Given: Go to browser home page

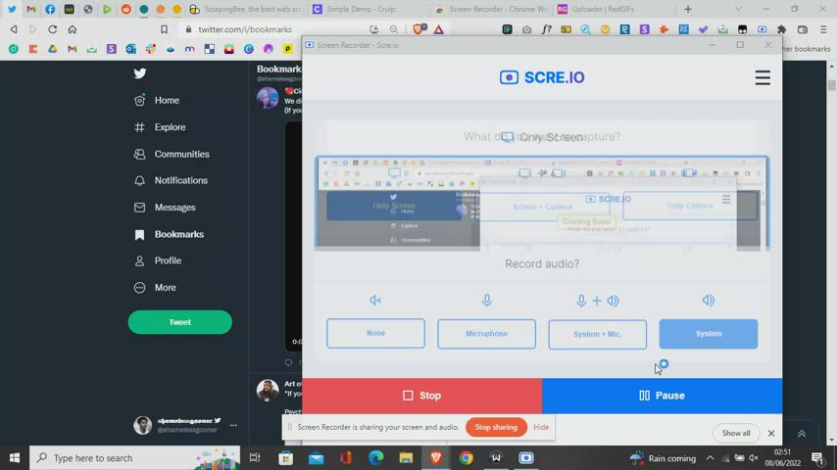Looking at the screenshot, I should 73,29.
